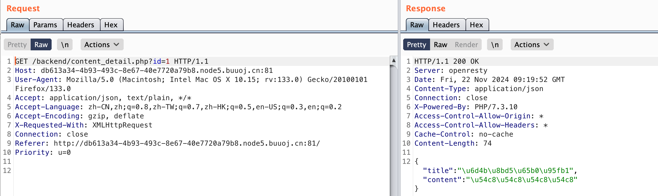Toggle Pretty view in Request editor
The width and height of the screenshot is (658, 196).
[17, 45]
